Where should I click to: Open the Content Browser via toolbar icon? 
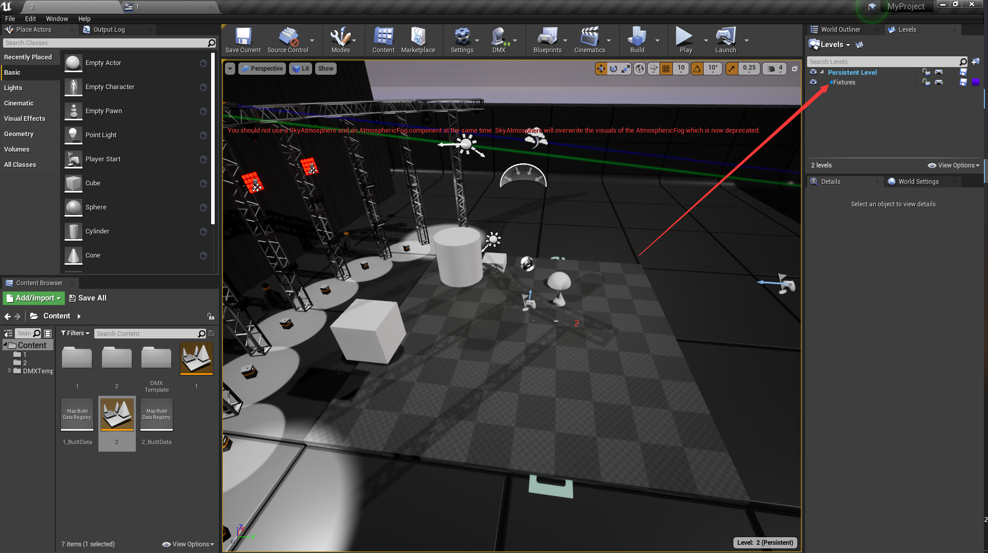point(383,40)
